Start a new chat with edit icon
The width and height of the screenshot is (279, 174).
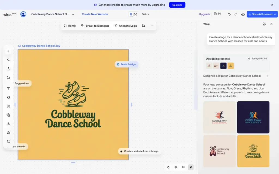264,24
